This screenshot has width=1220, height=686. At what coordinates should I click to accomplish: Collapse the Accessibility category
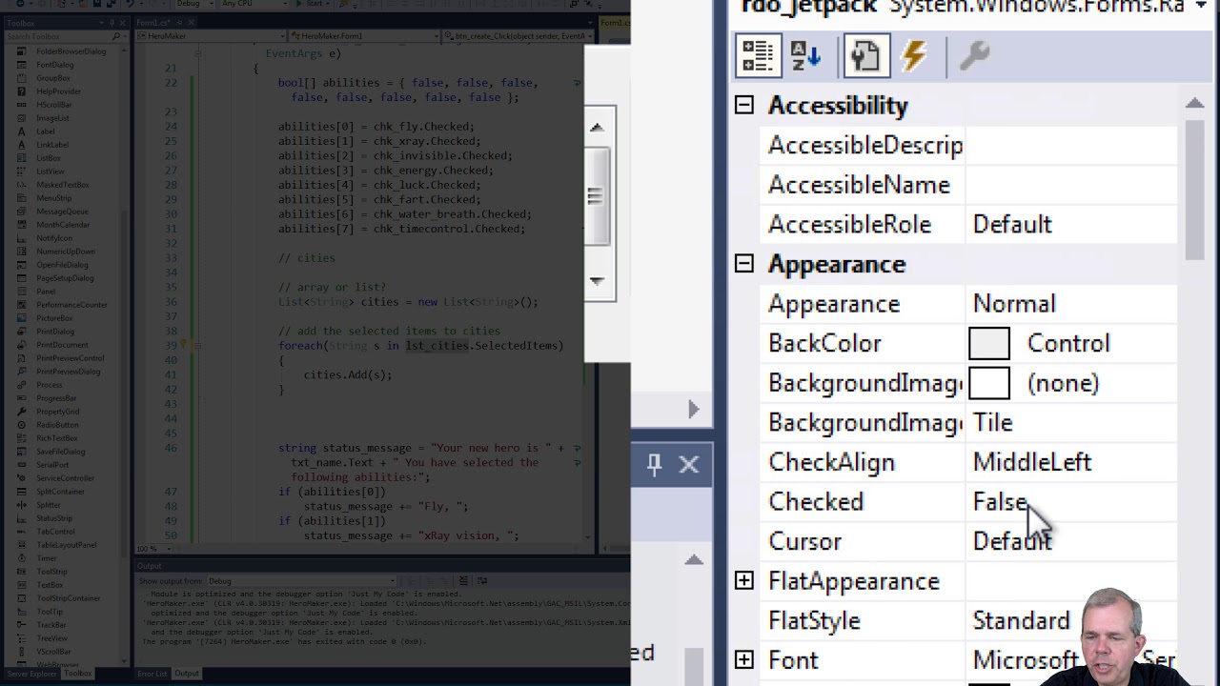coord(744,105)
